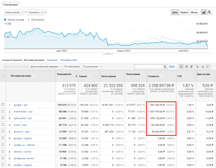The image size is (216, 168).
Task: Select the pie chart percentage view icon
Action: tap(187, 66)
